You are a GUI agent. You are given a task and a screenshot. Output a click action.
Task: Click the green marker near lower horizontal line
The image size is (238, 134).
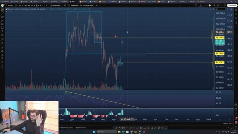click(x=122, y=64)
